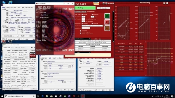Viewport: 175px width, 98px height.
Task: Toggle OpenCL checkbox in GPU-Z
Action: click(11, 86)
